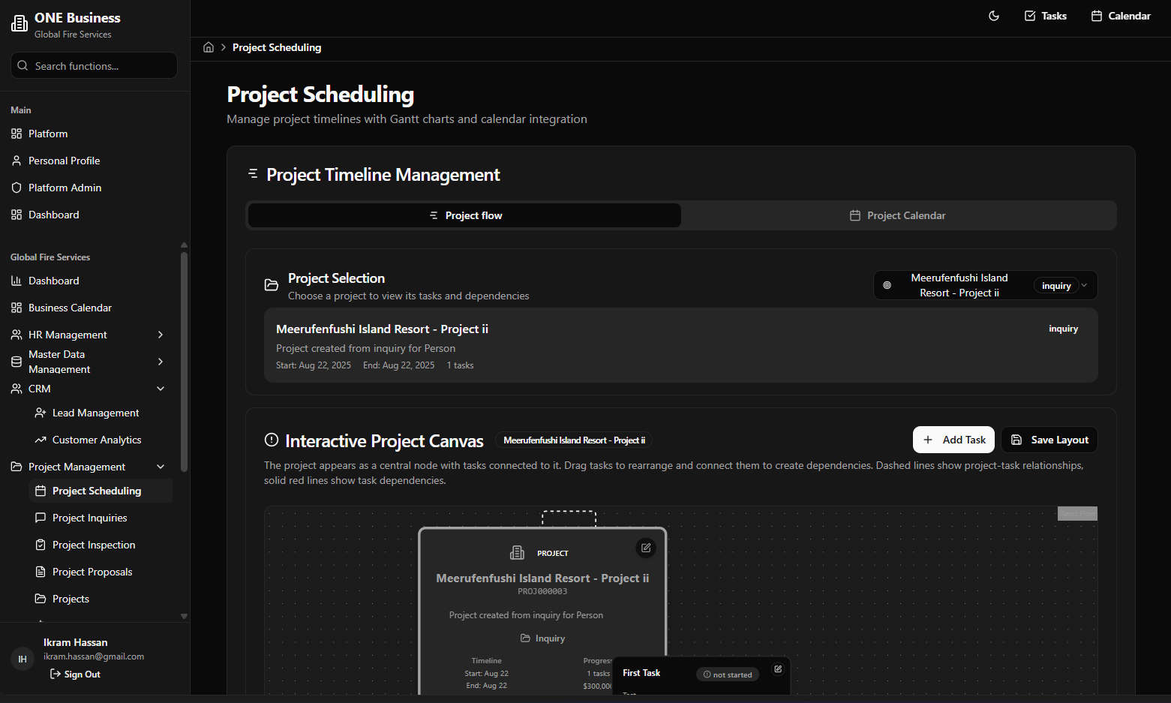Click the First Task node title

click(x=641, y=673)
